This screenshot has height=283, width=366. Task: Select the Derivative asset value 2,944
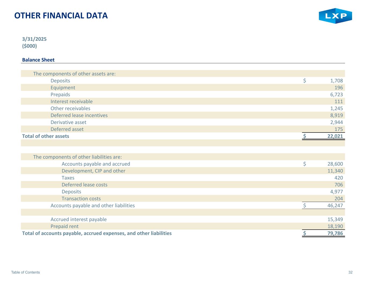pos(337,122)
